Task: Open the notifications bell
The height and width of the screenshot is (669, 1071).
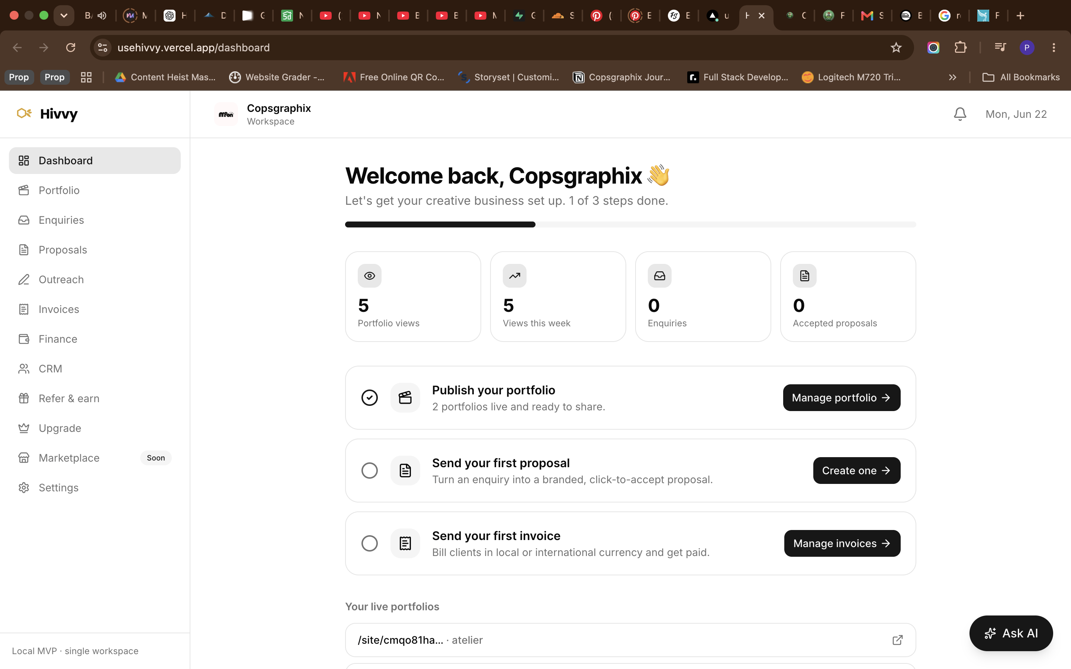Action: 959,114
